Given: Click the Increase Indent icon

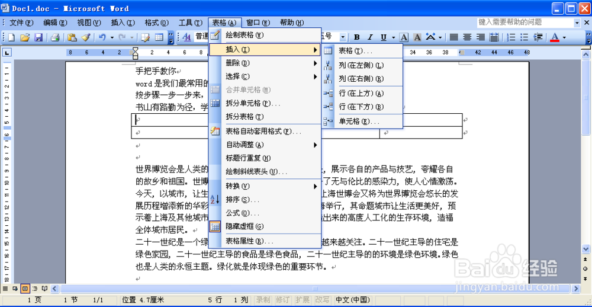Looking at the screenshot, I should [538, 37].
